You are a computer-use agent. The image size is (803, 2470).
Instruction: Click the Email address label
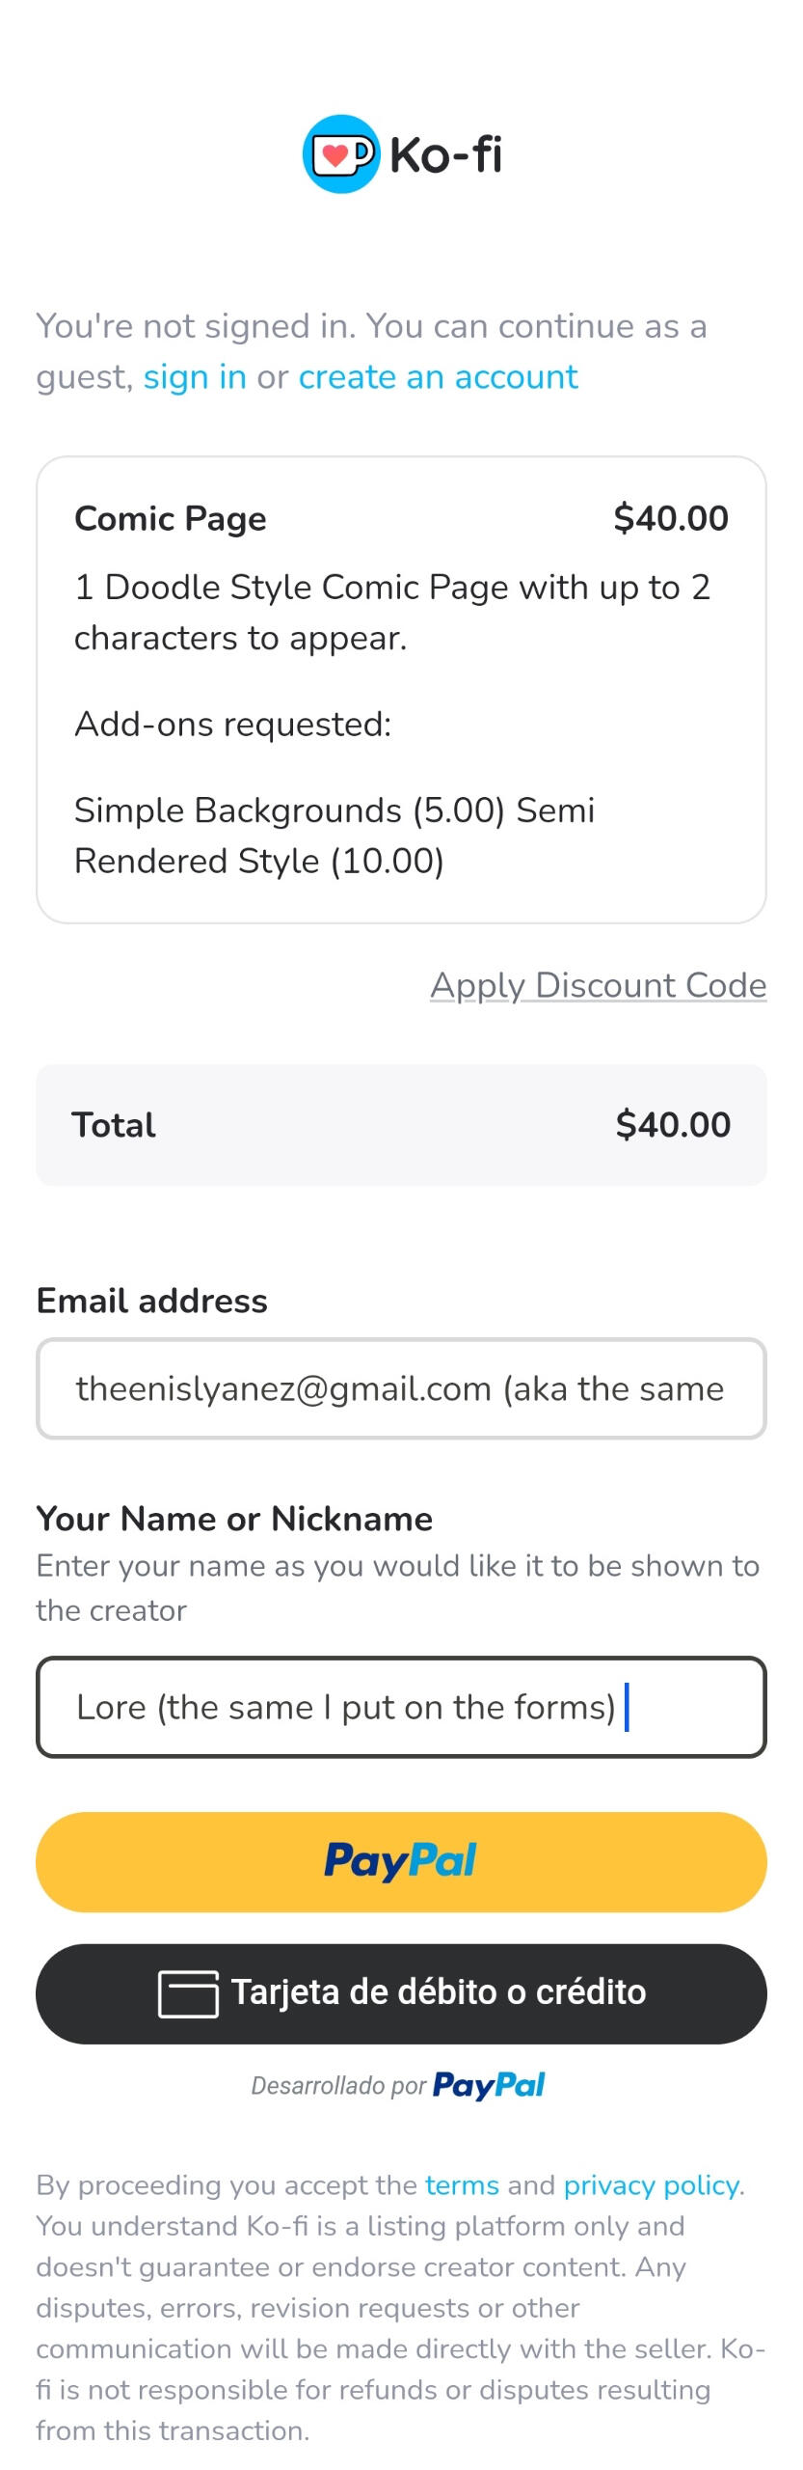click(x=152, y=1302)
